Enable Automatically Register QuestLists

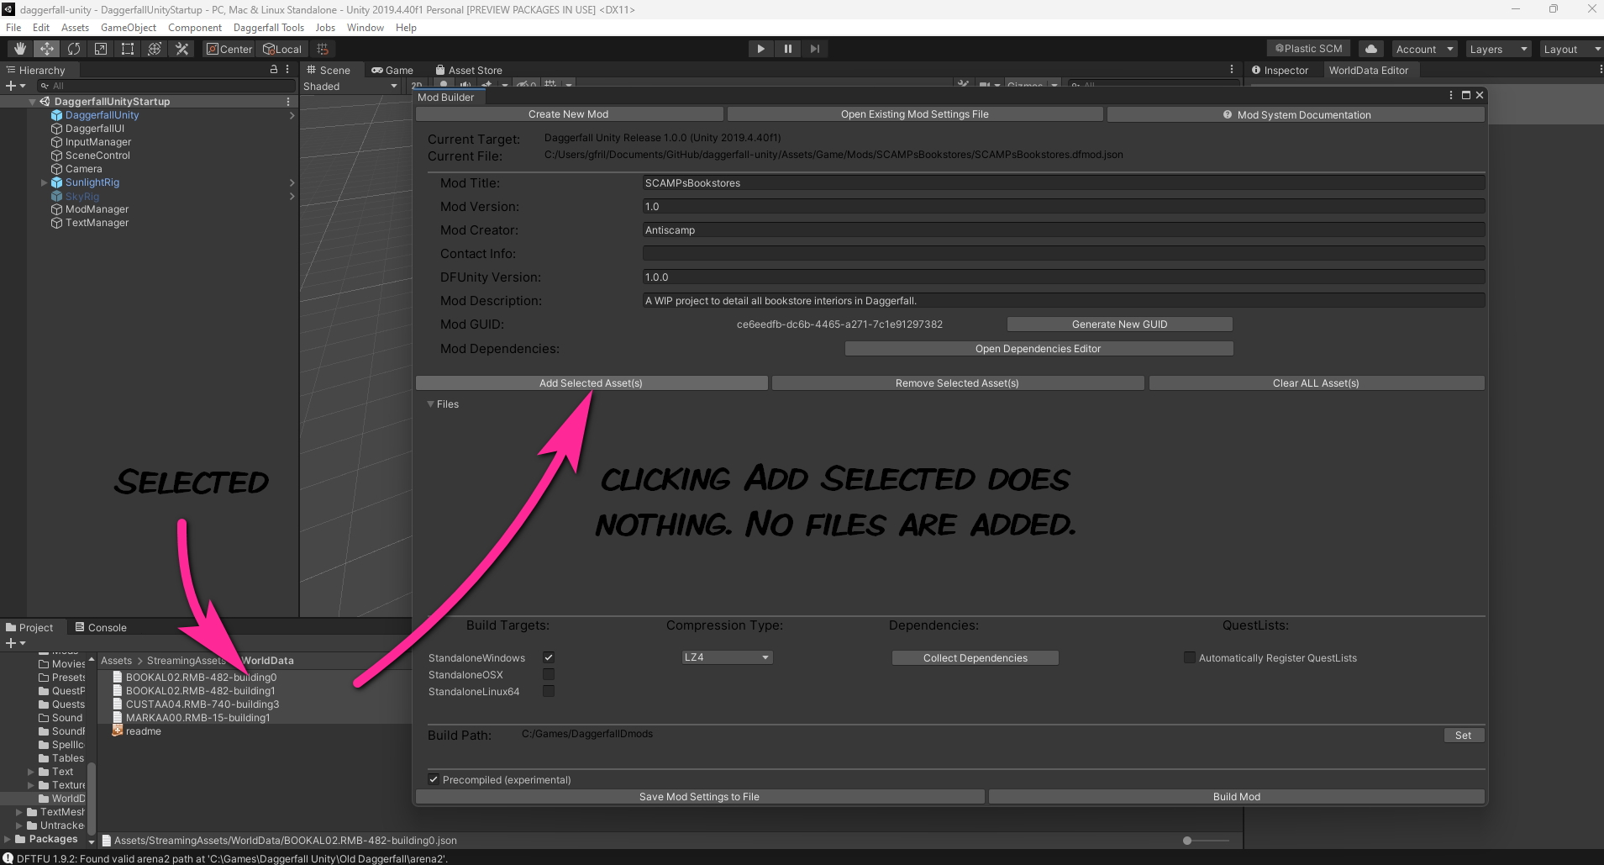pyautogui.click(x=1189, y=657)
